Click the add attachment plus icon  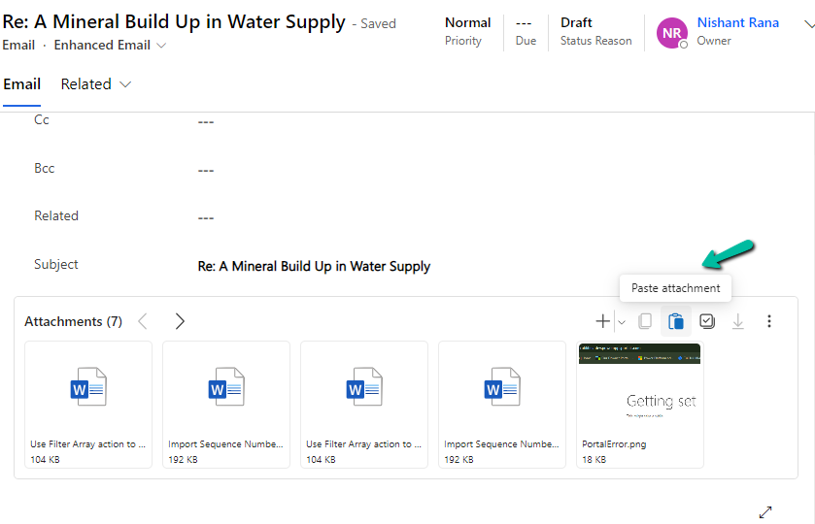tap(602, 321)
